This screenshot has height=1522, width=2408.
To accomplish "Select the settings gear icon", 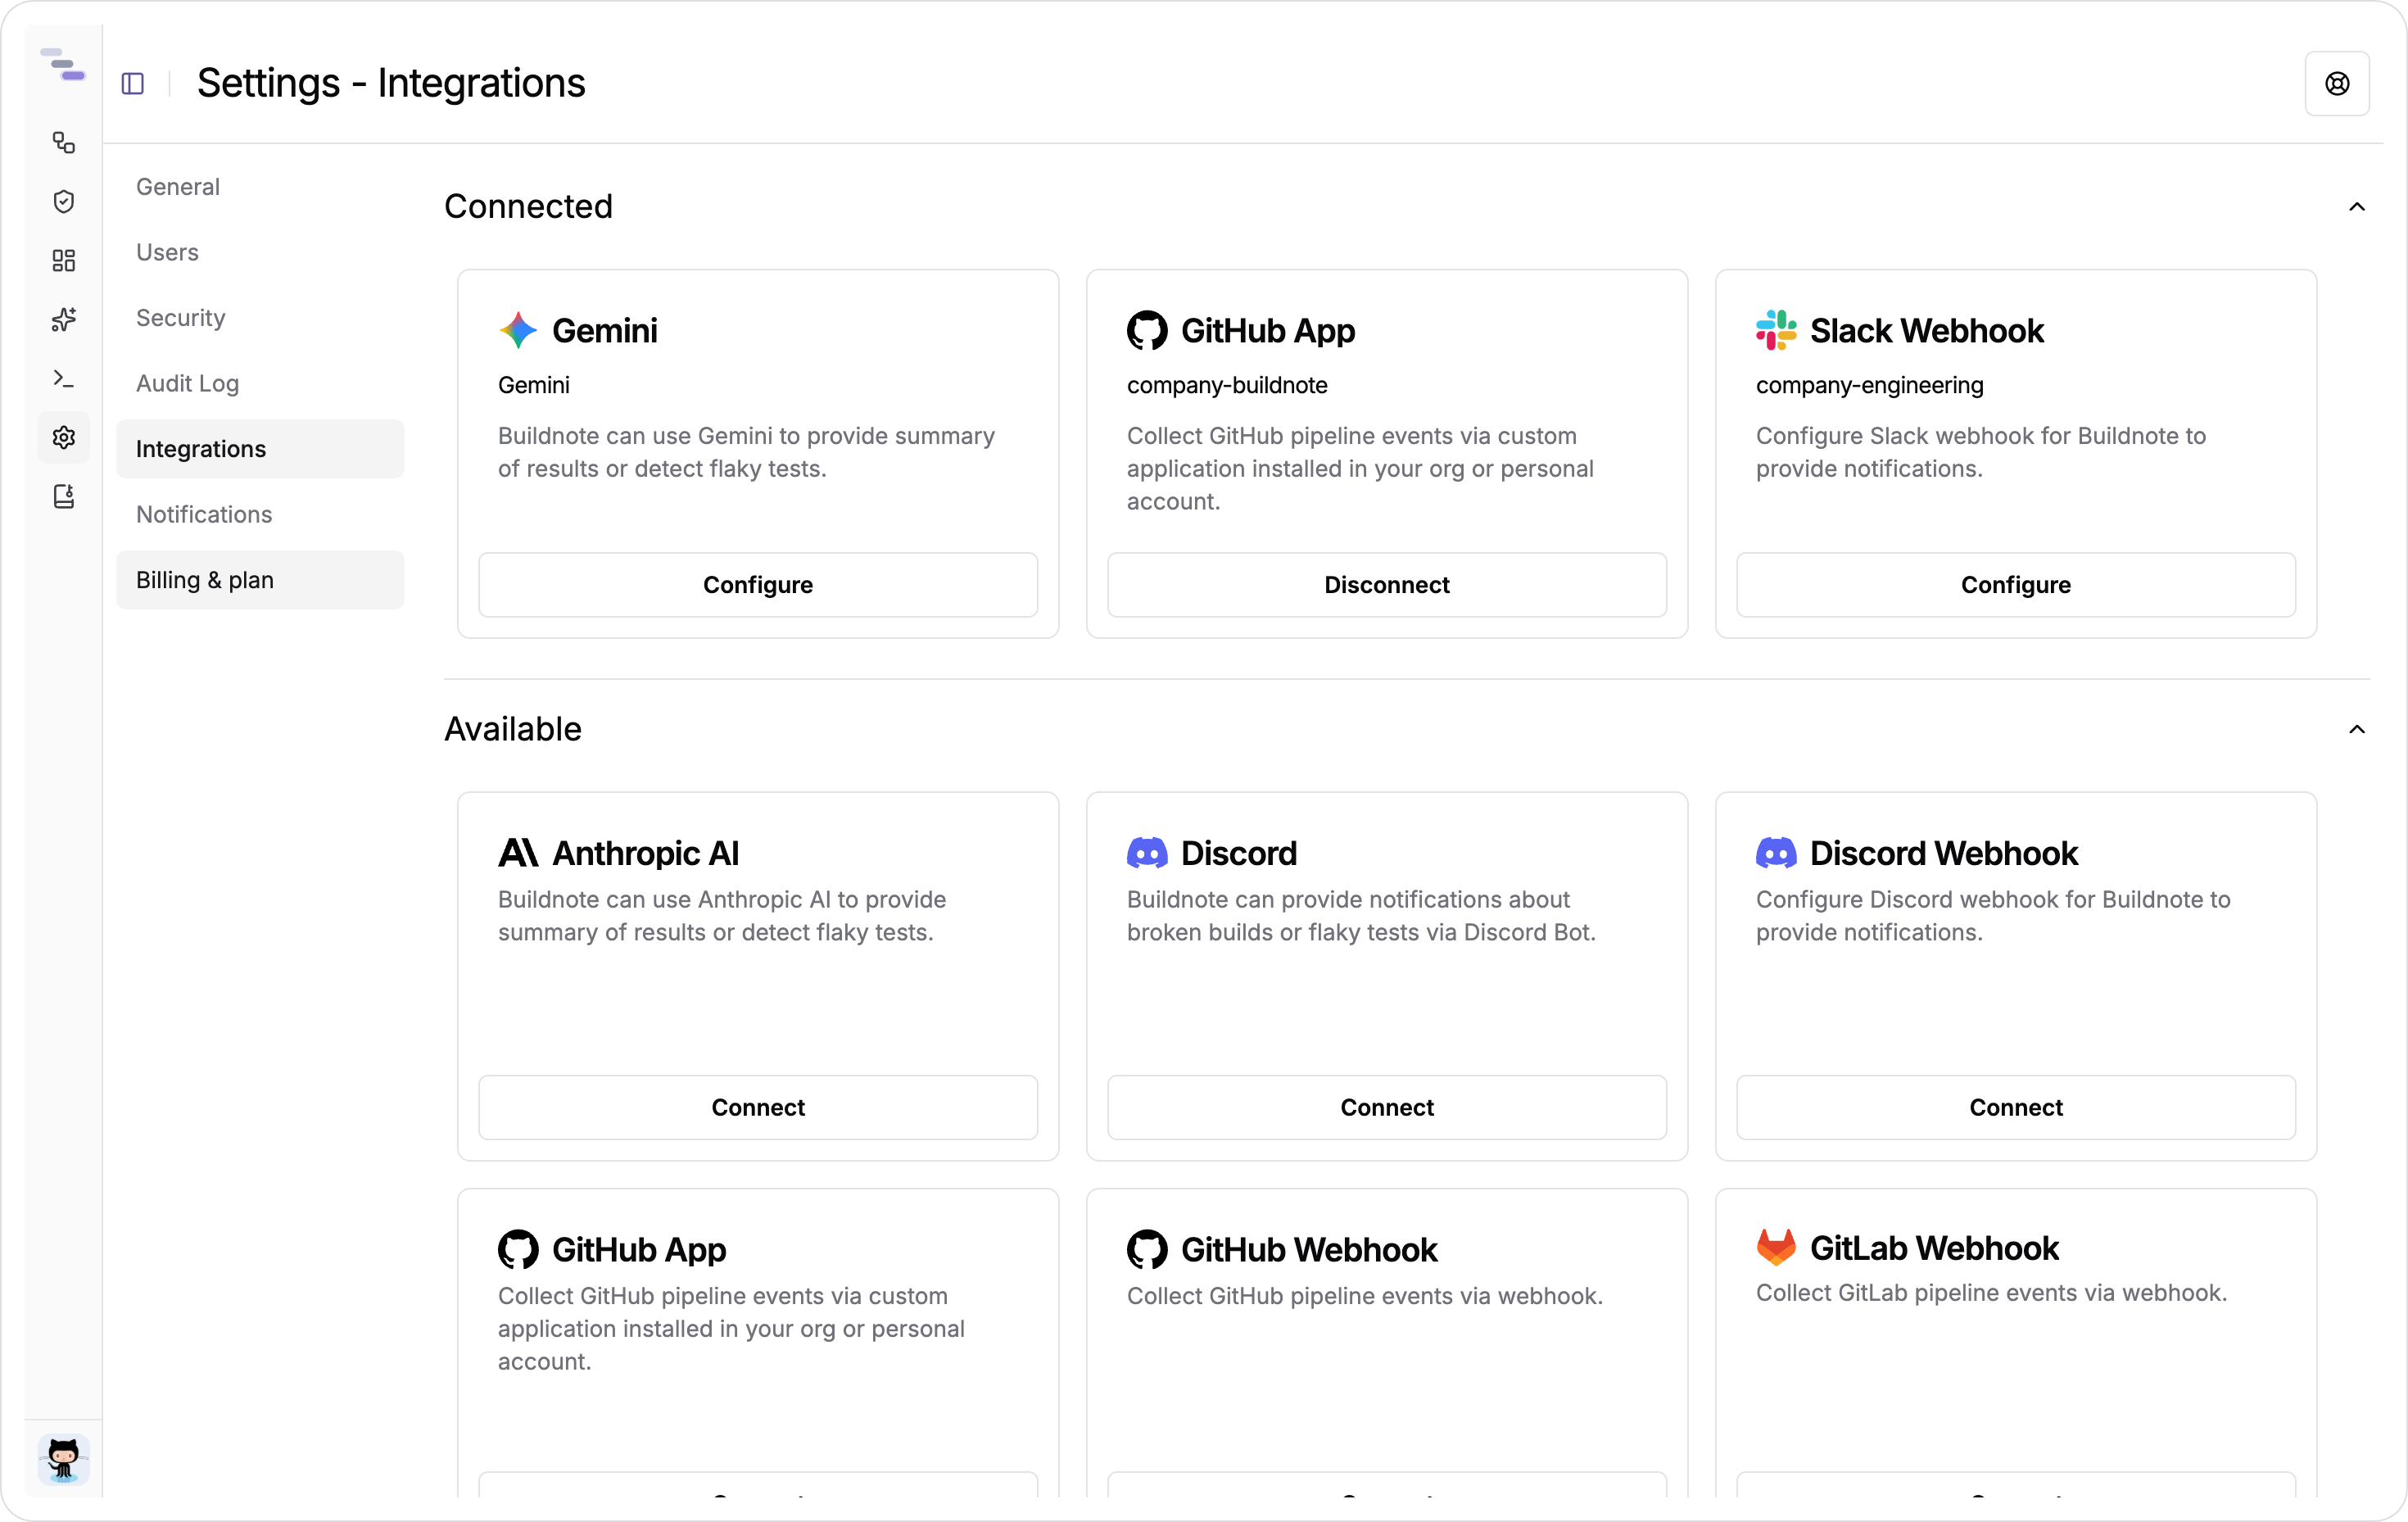I will click(64, 438).
